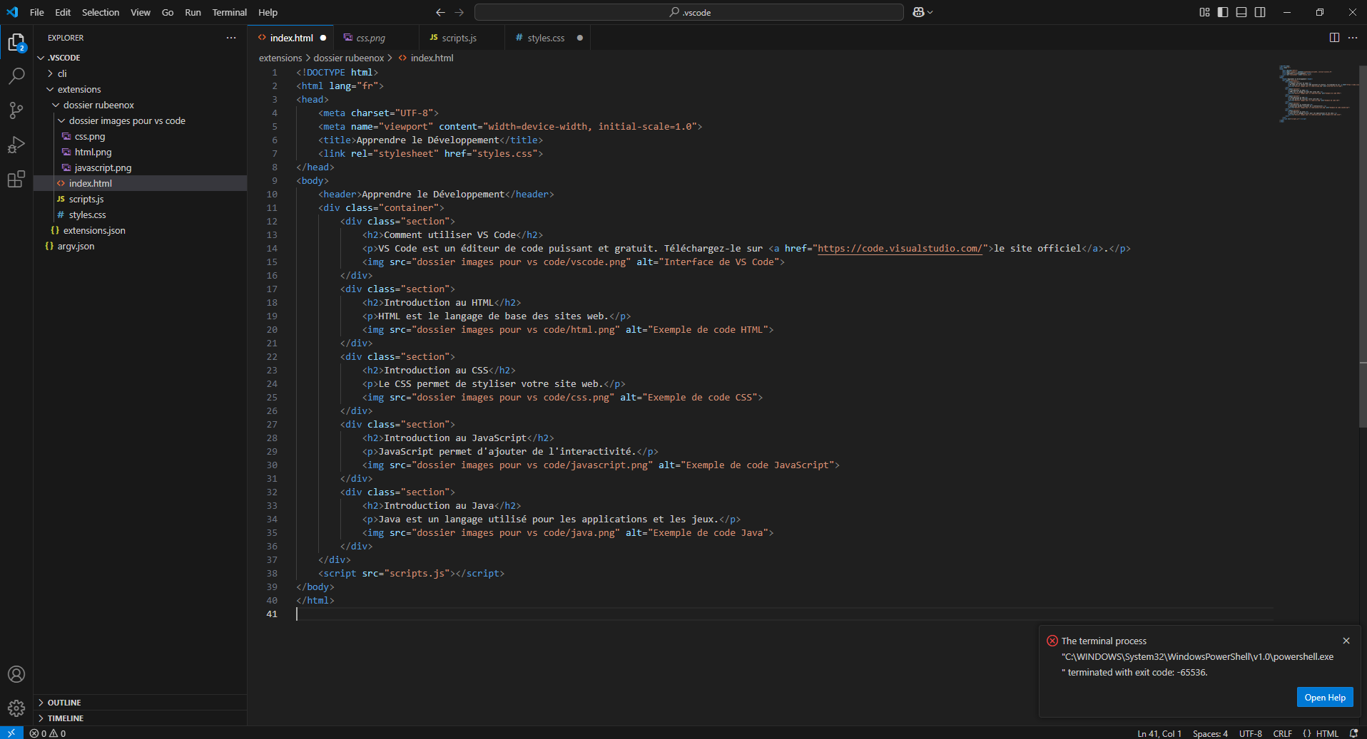Open the Terminal menu
This screenshot has height=739, width=1367.
click(x=229, y=12)
